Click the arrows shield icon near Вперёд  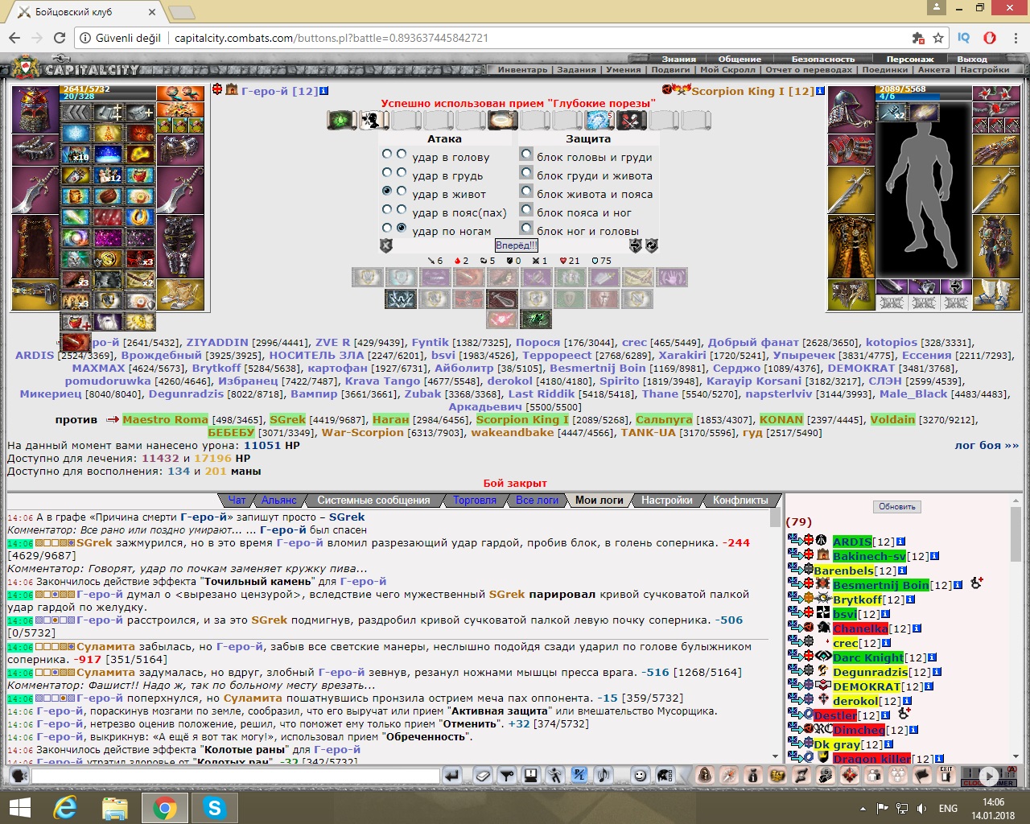(636, 245)
